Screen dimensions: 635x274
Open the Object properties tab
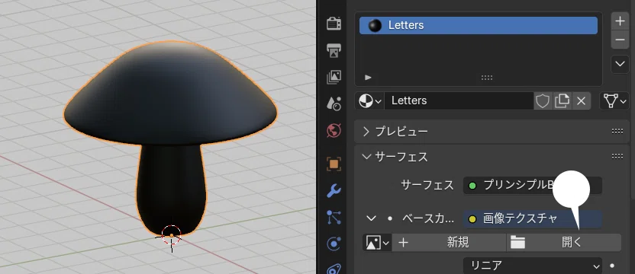(334, 164)
